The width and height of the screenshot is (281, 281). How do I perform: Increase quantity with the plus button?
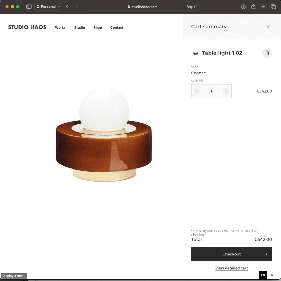click(x=226, y=91)
